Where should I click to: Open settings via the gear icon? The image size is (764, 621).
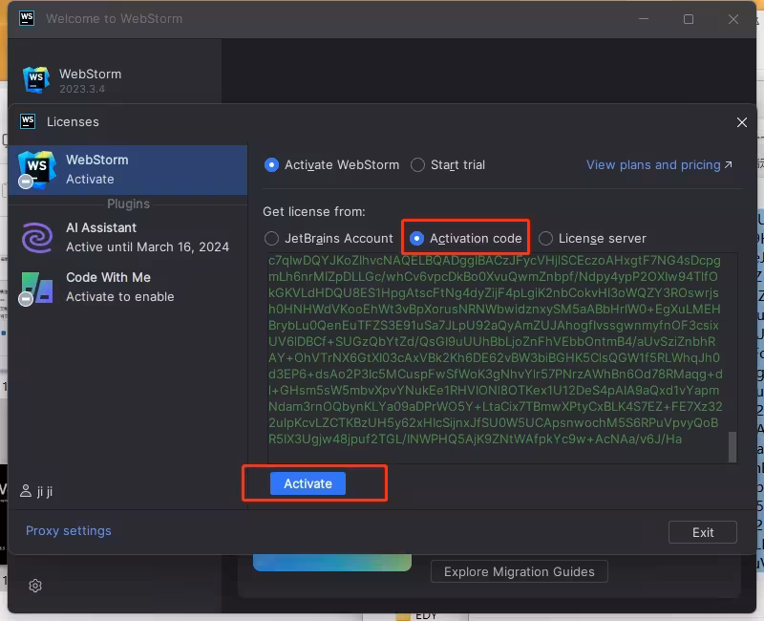[x=35, y=586]
